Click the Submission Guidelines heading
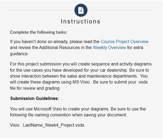Image resolution: width=163 pixels, height=139 pixels. (x=35, y=98)
